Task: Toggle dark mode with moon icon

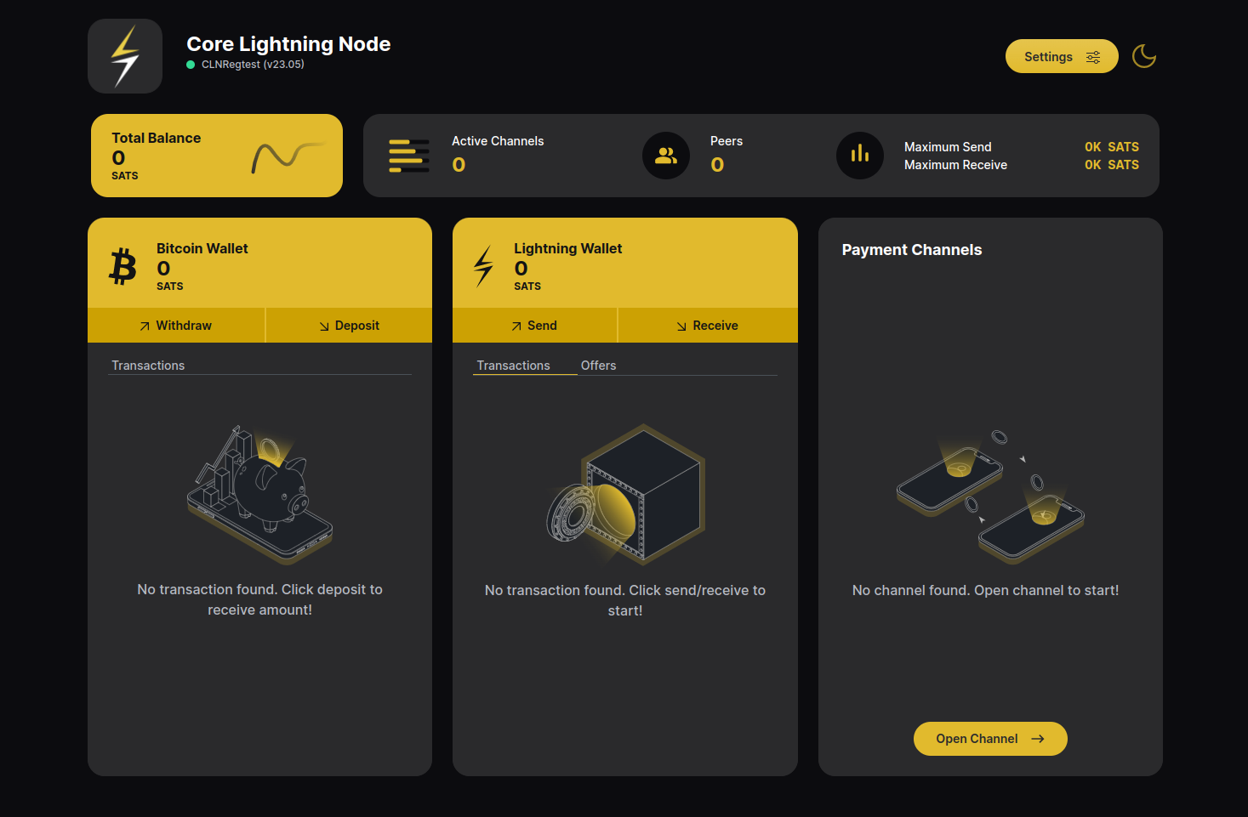Action: coord(1144,56)
